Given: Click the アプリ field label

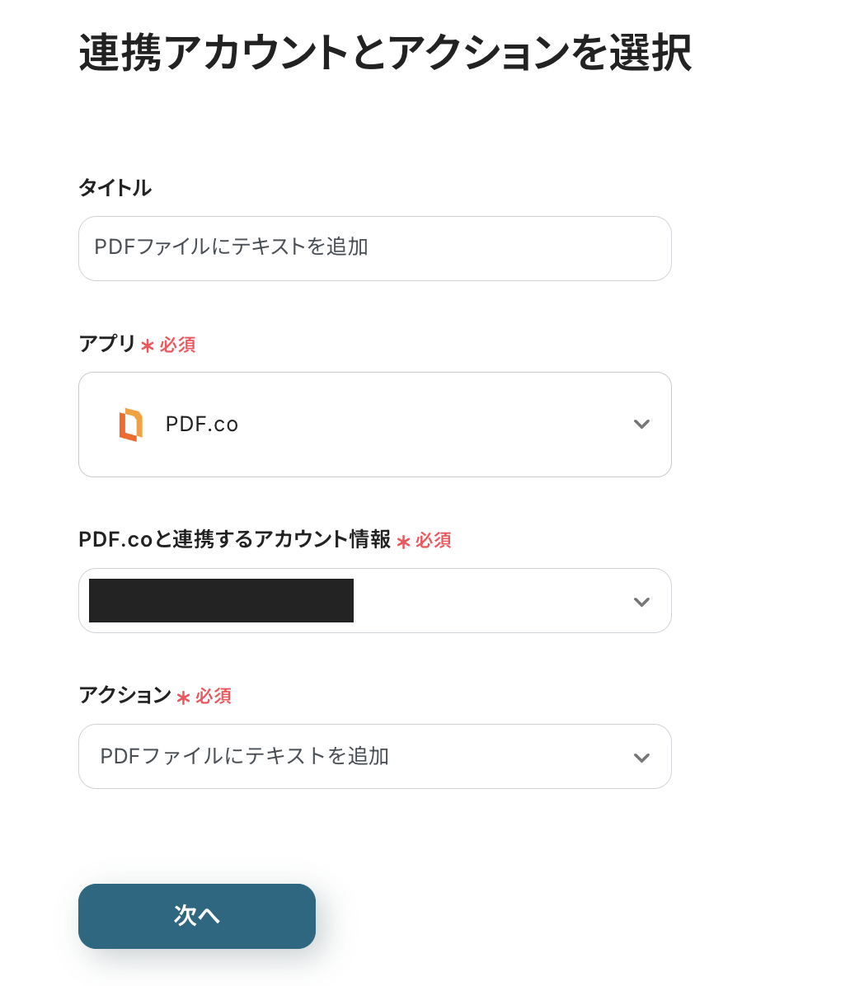Looking at the screenshot, I should coord(107,344).
